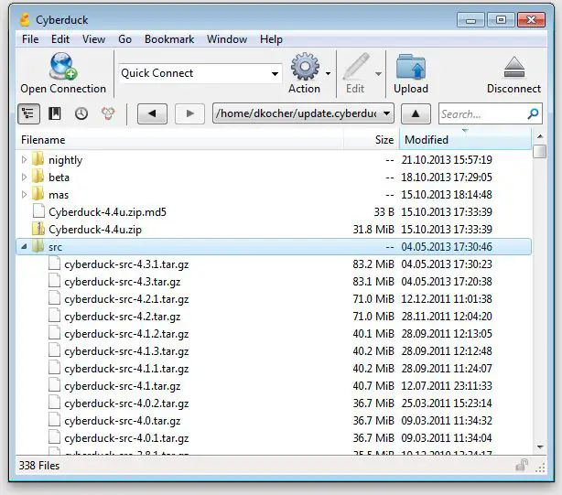
Task: Click date 21.10.2013 15:57:19
Action: [447, 160]
